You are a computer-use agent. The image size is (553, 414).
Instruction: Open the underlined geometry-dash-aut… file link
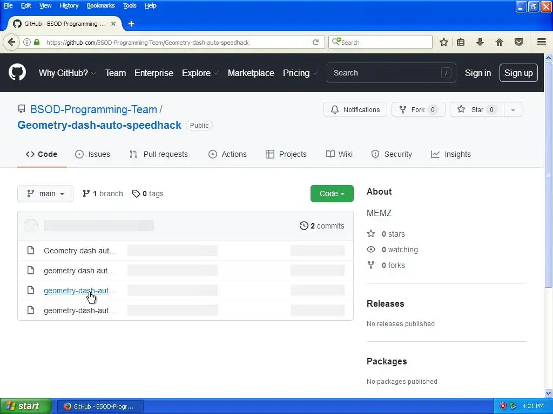point(79,291)
